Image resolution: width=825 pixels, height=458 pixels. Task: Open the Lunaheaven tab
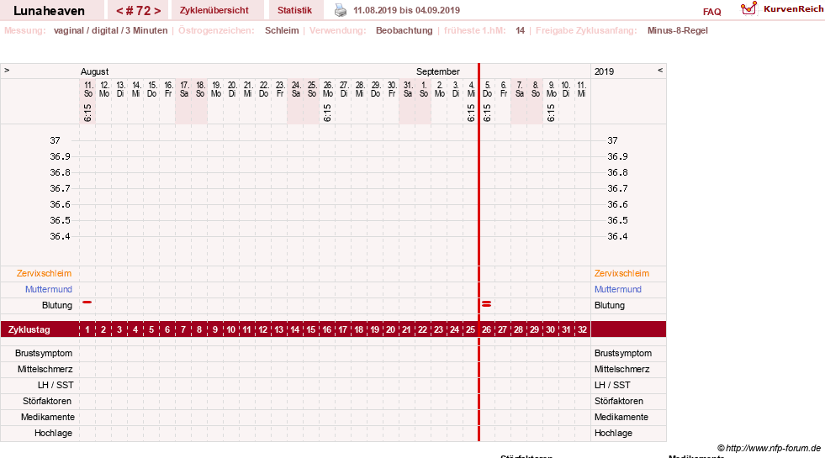(x=49, y=11)
